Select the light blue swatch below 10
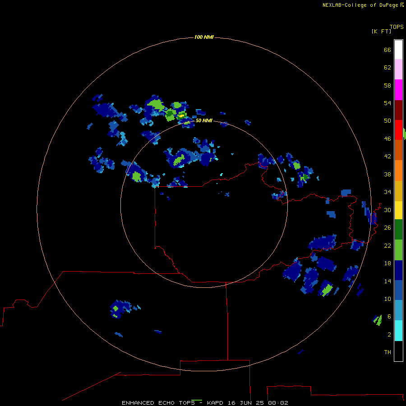The height and width of the screenshot is (406, 406). (398, 310)
